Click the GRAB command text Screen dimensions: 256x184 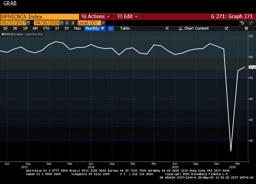(x=10, y=3)
